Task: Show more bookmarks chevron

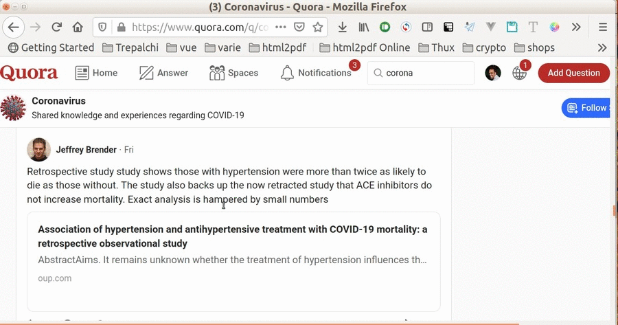Action: (602, 47)
